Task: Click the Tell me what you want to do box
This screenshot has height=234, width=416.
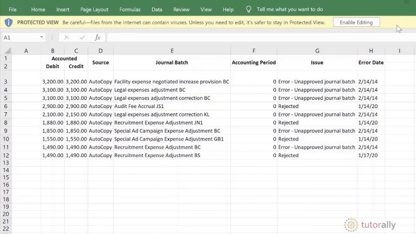Action: (290, 9)
